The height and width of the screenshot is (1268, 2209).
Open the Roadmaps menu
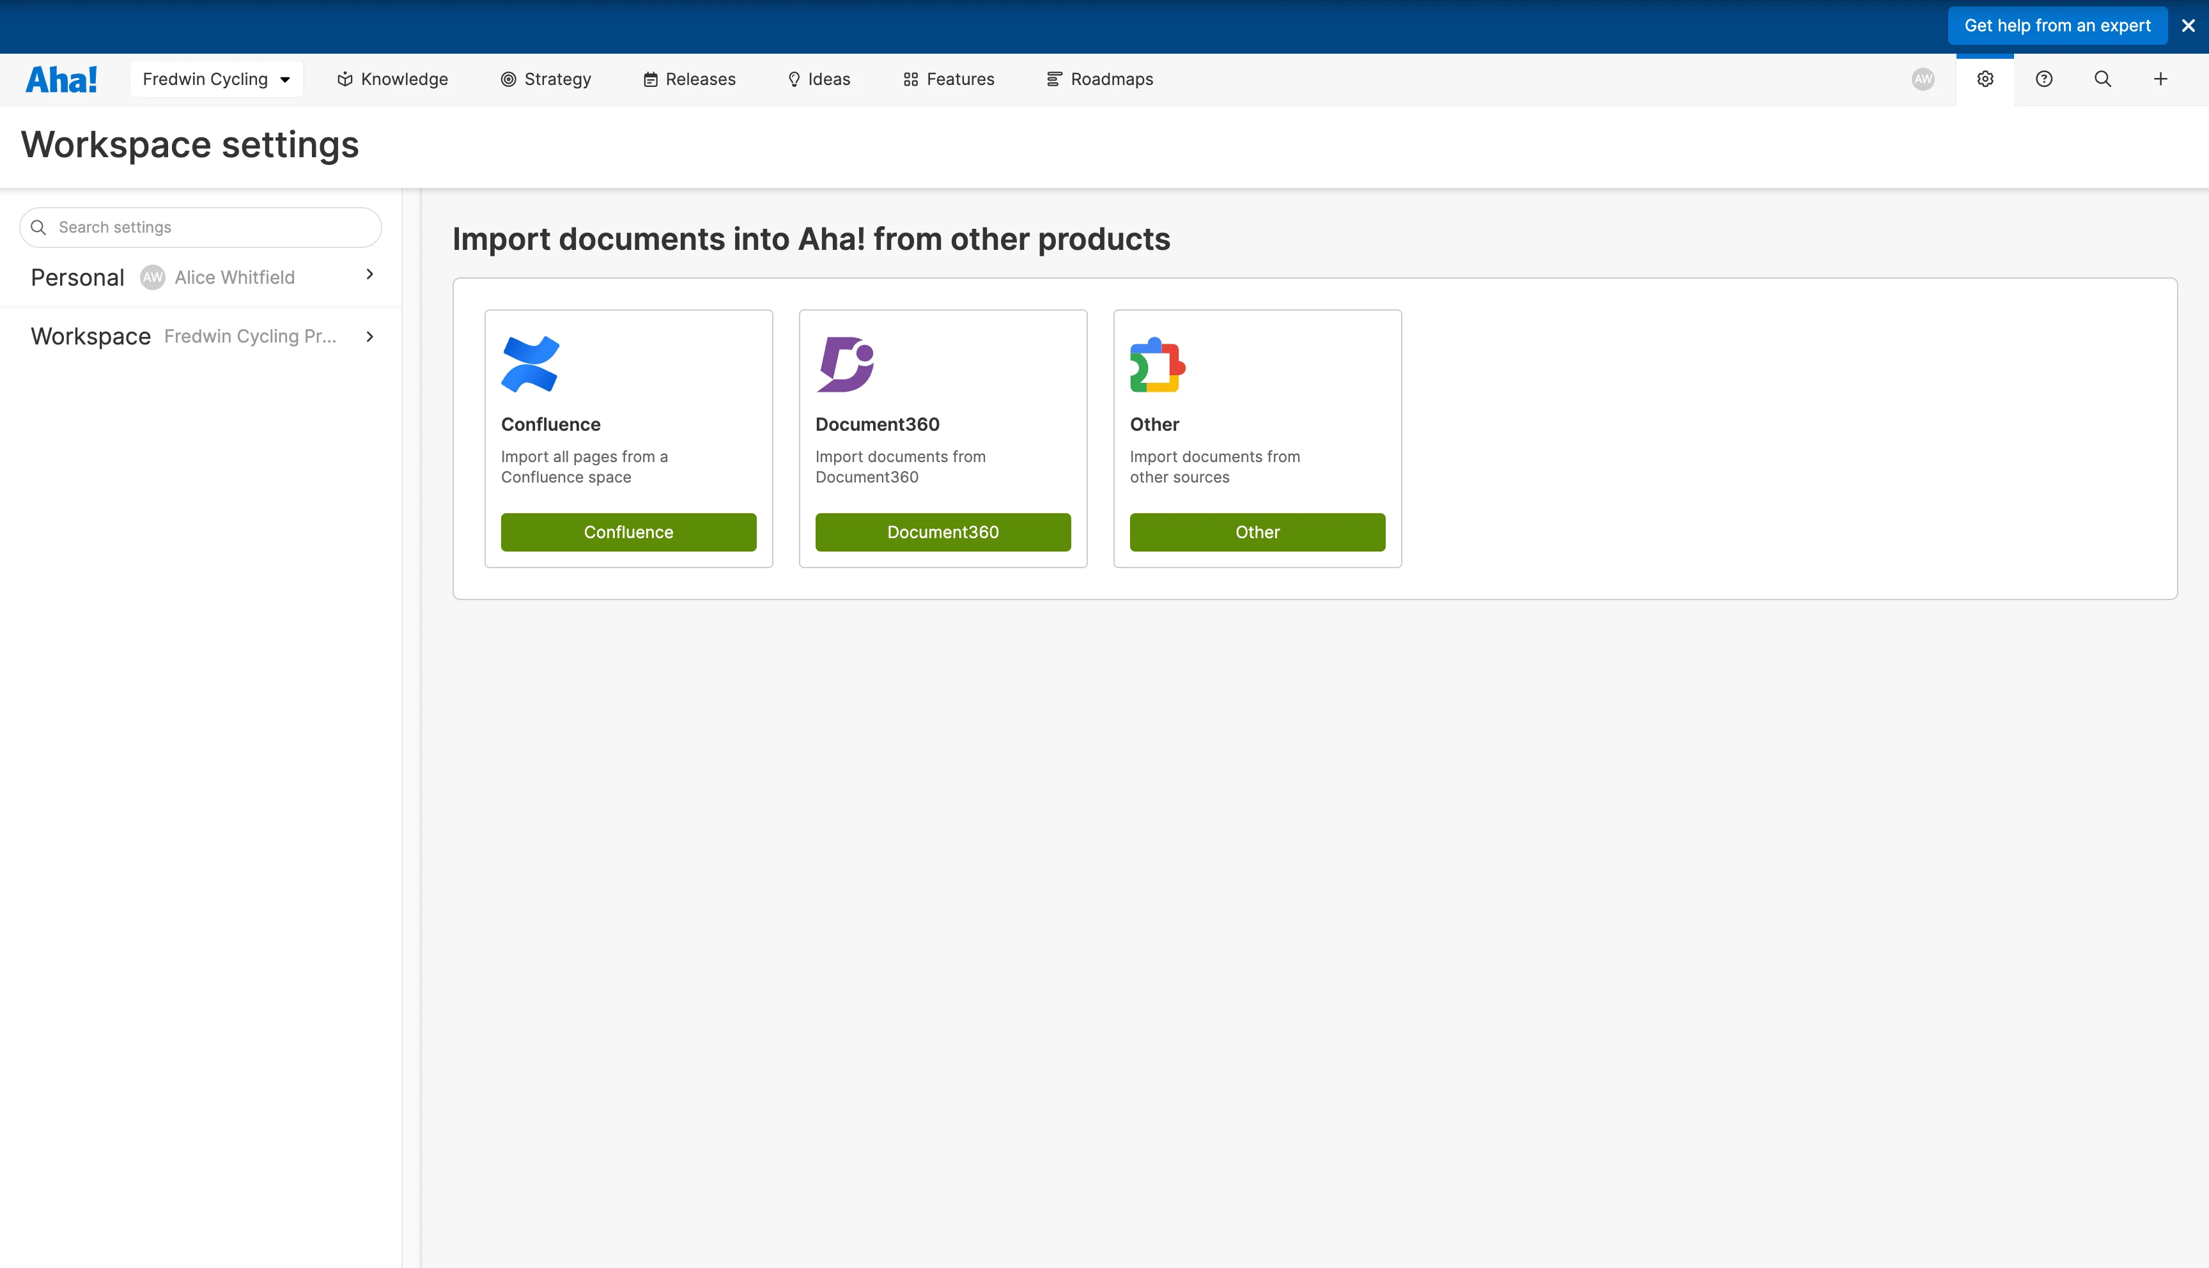[x=1100, y=79]
